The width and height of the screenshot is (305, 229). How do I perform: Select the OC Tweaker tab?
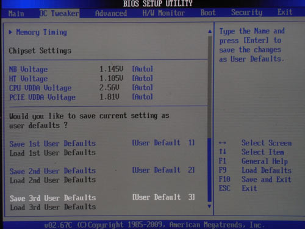coord(59,13)
